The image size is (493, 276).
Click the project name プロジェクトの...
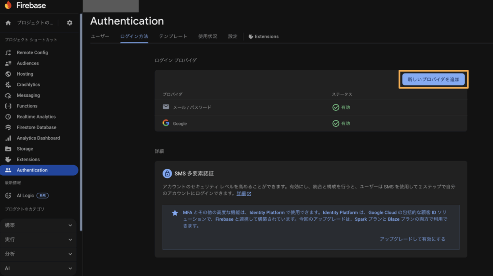(x=35, y=23)
